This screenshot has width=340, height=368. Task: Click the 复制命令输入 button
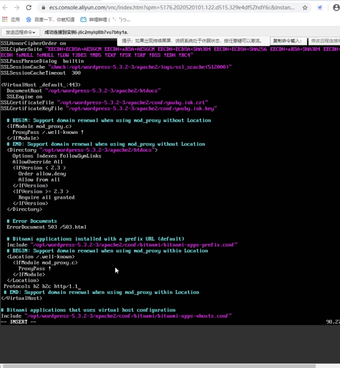(288, 41)
